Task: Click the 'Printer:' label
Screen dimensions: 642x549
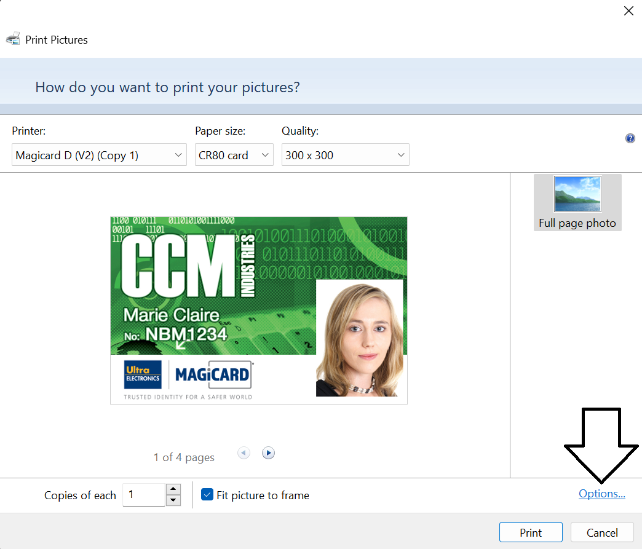Action: click(x=29, y=131)
